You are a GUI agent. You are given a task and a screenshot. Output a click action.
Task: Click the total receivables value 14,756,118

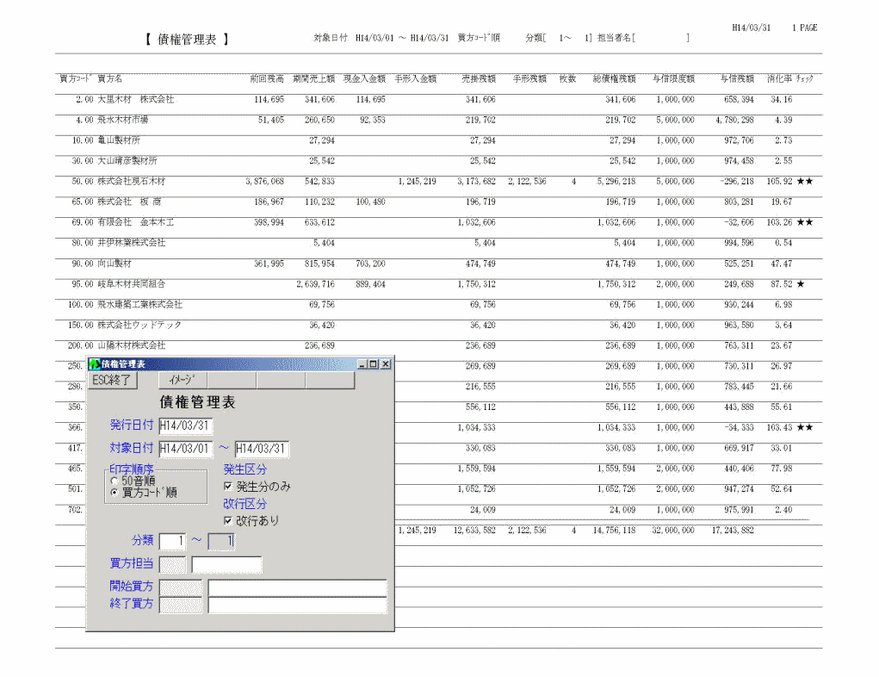(x=615, y=531)
